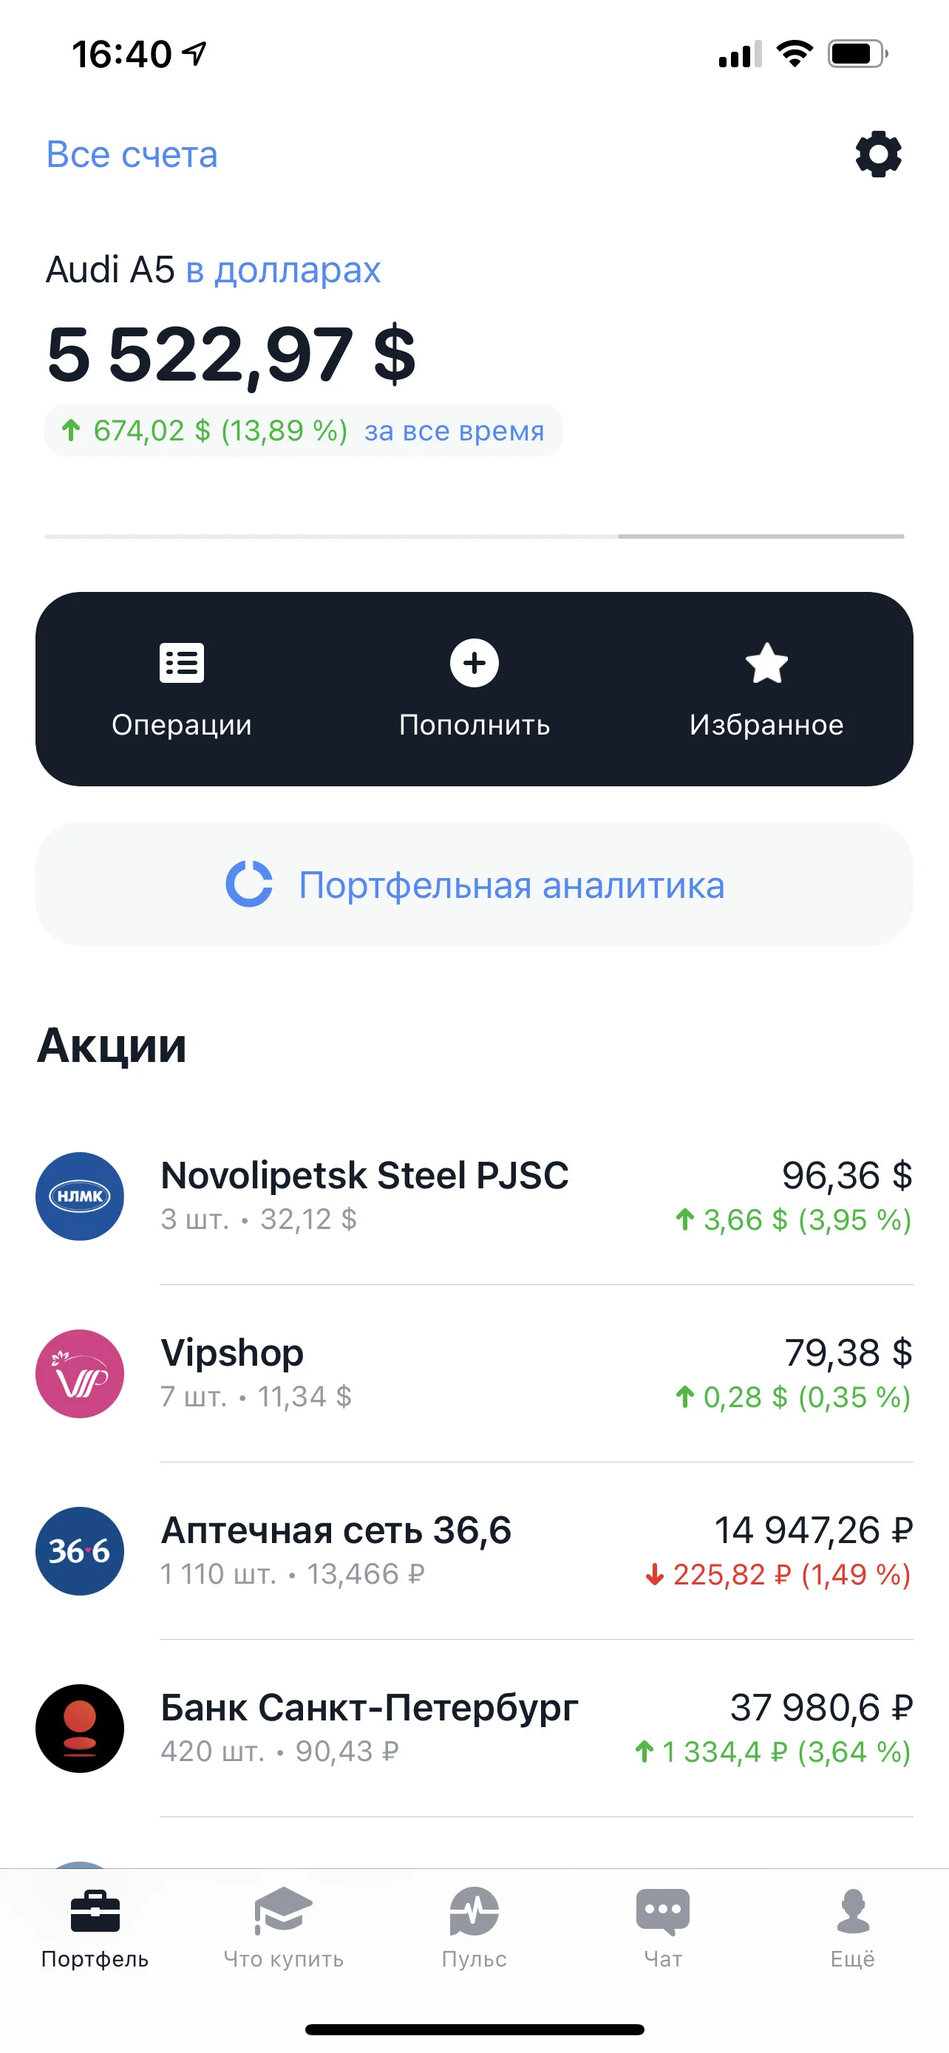
Task: Select the Портфель tab
Action: point(95,1928)
